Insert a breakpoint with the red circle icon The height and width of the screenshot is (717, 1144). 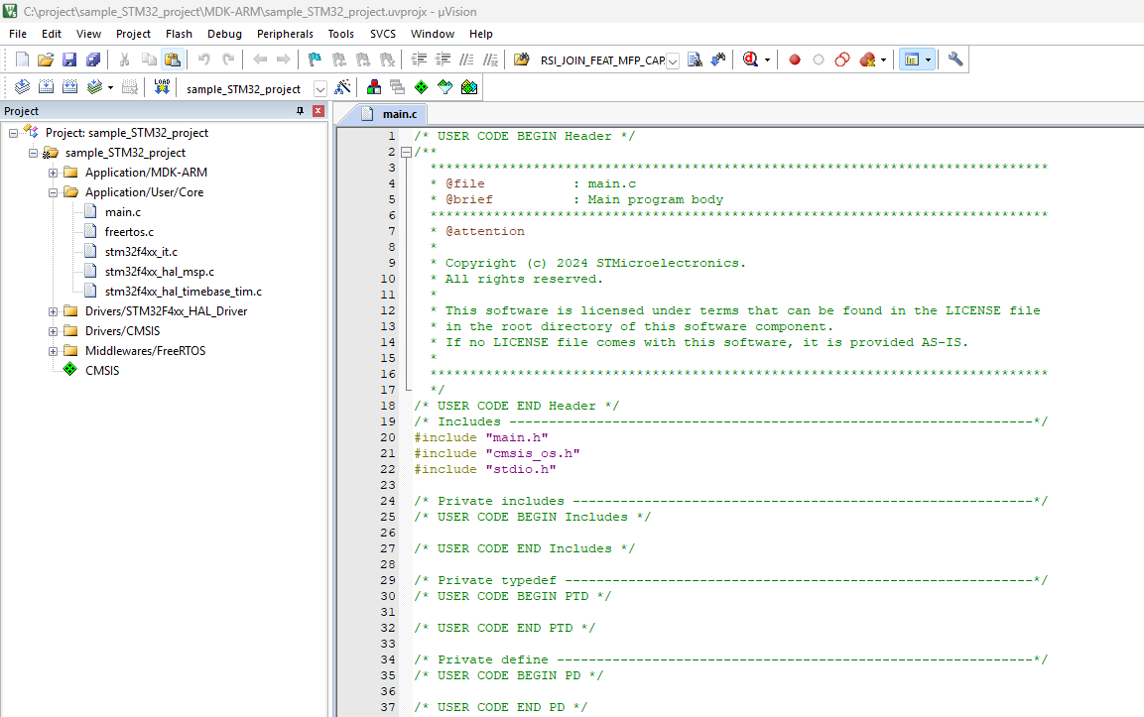[x=795, y=60]
